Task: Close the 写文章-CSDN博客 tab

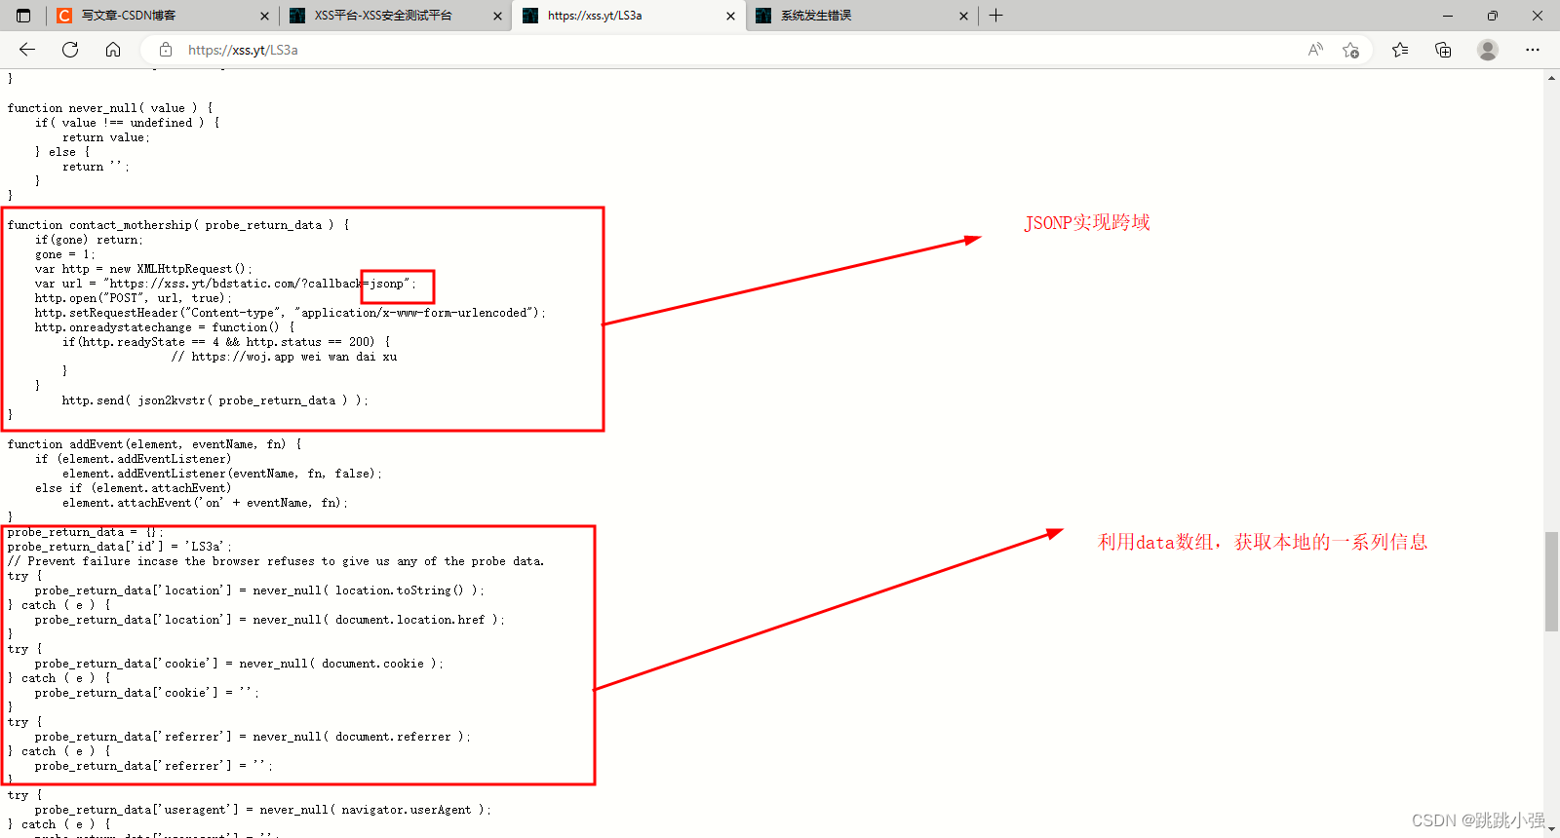Action: [x=264, y=16]
